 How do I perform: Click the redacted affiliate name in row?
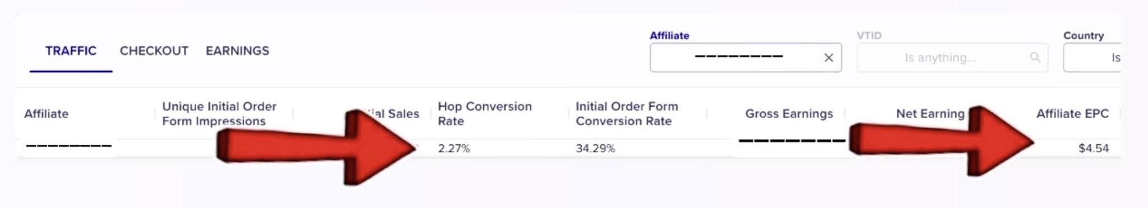[x=69, y=146]
